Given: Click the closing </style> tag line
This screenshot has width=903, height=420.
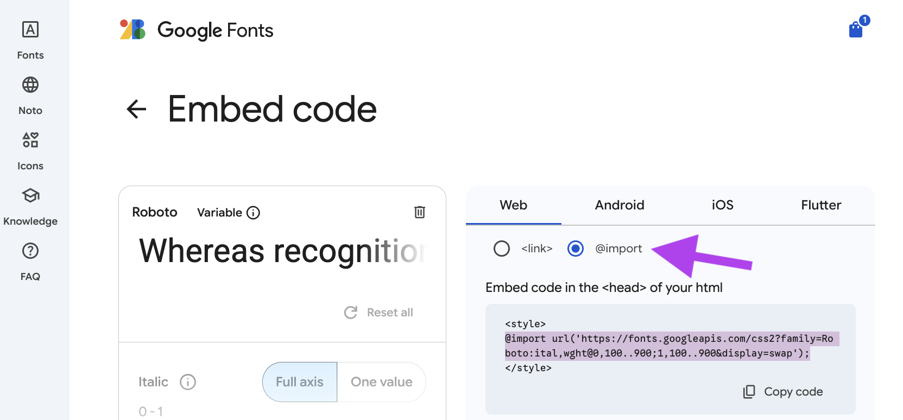Looking at the screenshot, I should tap(528, 368).
